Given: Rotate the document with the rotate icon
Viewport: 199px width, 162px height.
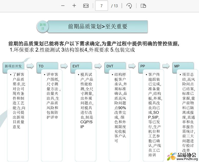Looking at the screenshot, I should click(129, 6).
